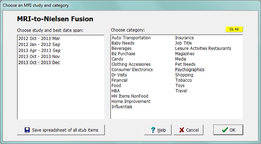Select the 2012 Oct - 2013 Mar span

pos(39,39)
